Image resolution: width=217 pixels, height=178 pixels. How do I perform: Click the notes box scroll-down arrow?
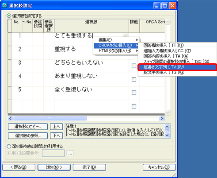[x=167, y=135]
